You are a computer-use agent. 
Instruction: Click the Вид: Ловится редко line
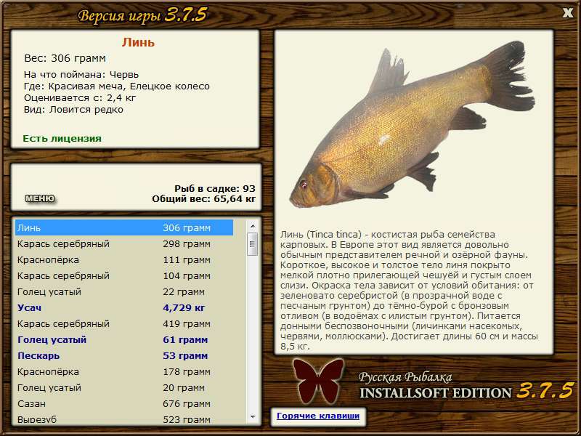point(73,110)
